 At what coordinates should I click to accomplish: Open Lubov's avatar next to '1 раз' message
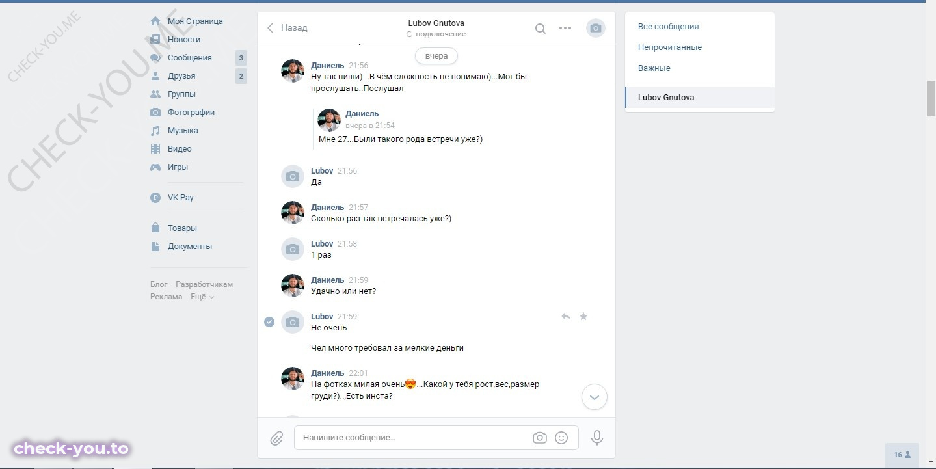click(x=293, y=249)
